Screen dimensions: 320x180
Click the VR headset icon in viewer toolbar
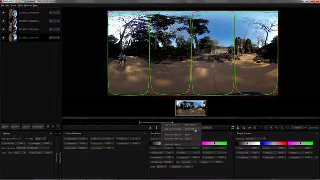(x=249, y=128)
